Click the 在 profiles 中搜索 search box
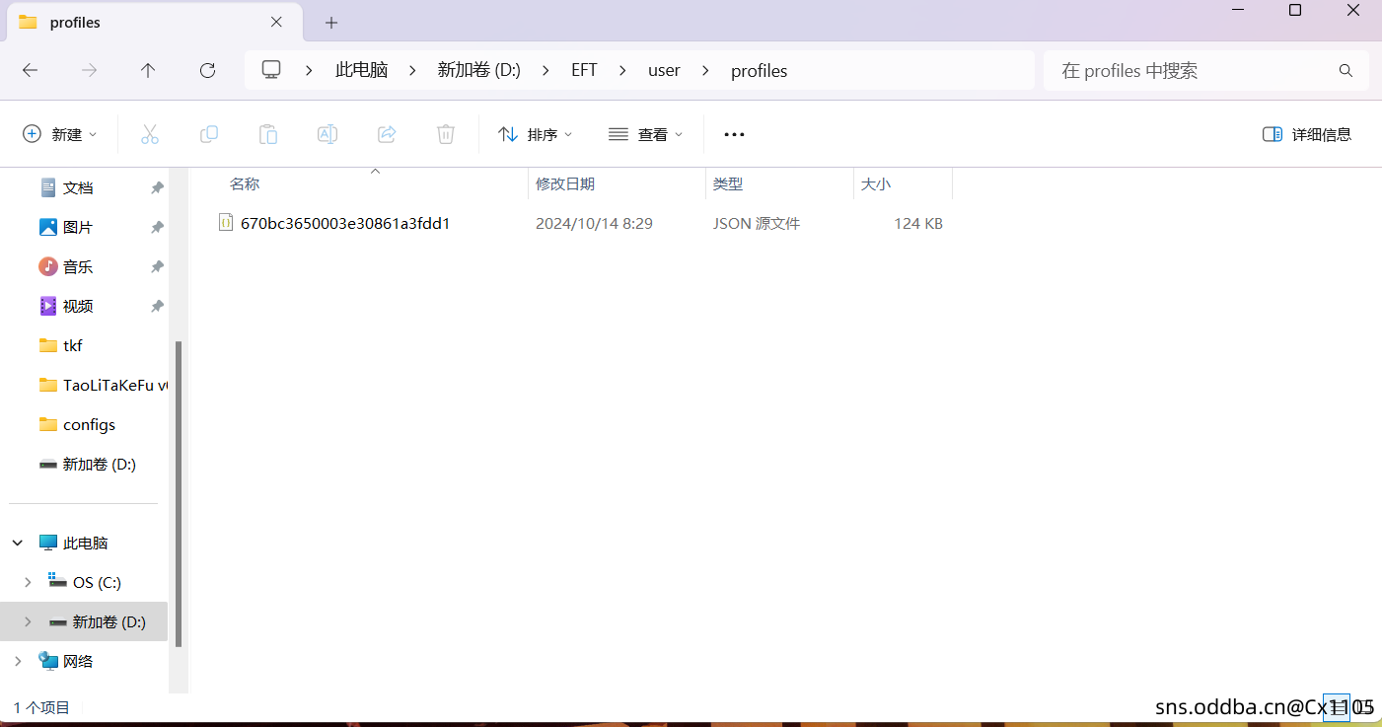Screen dimensions: 1382x727 (1194, 70)
